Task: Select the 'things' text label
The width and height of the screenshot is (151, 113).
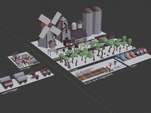Action: (x=25, y=68)
